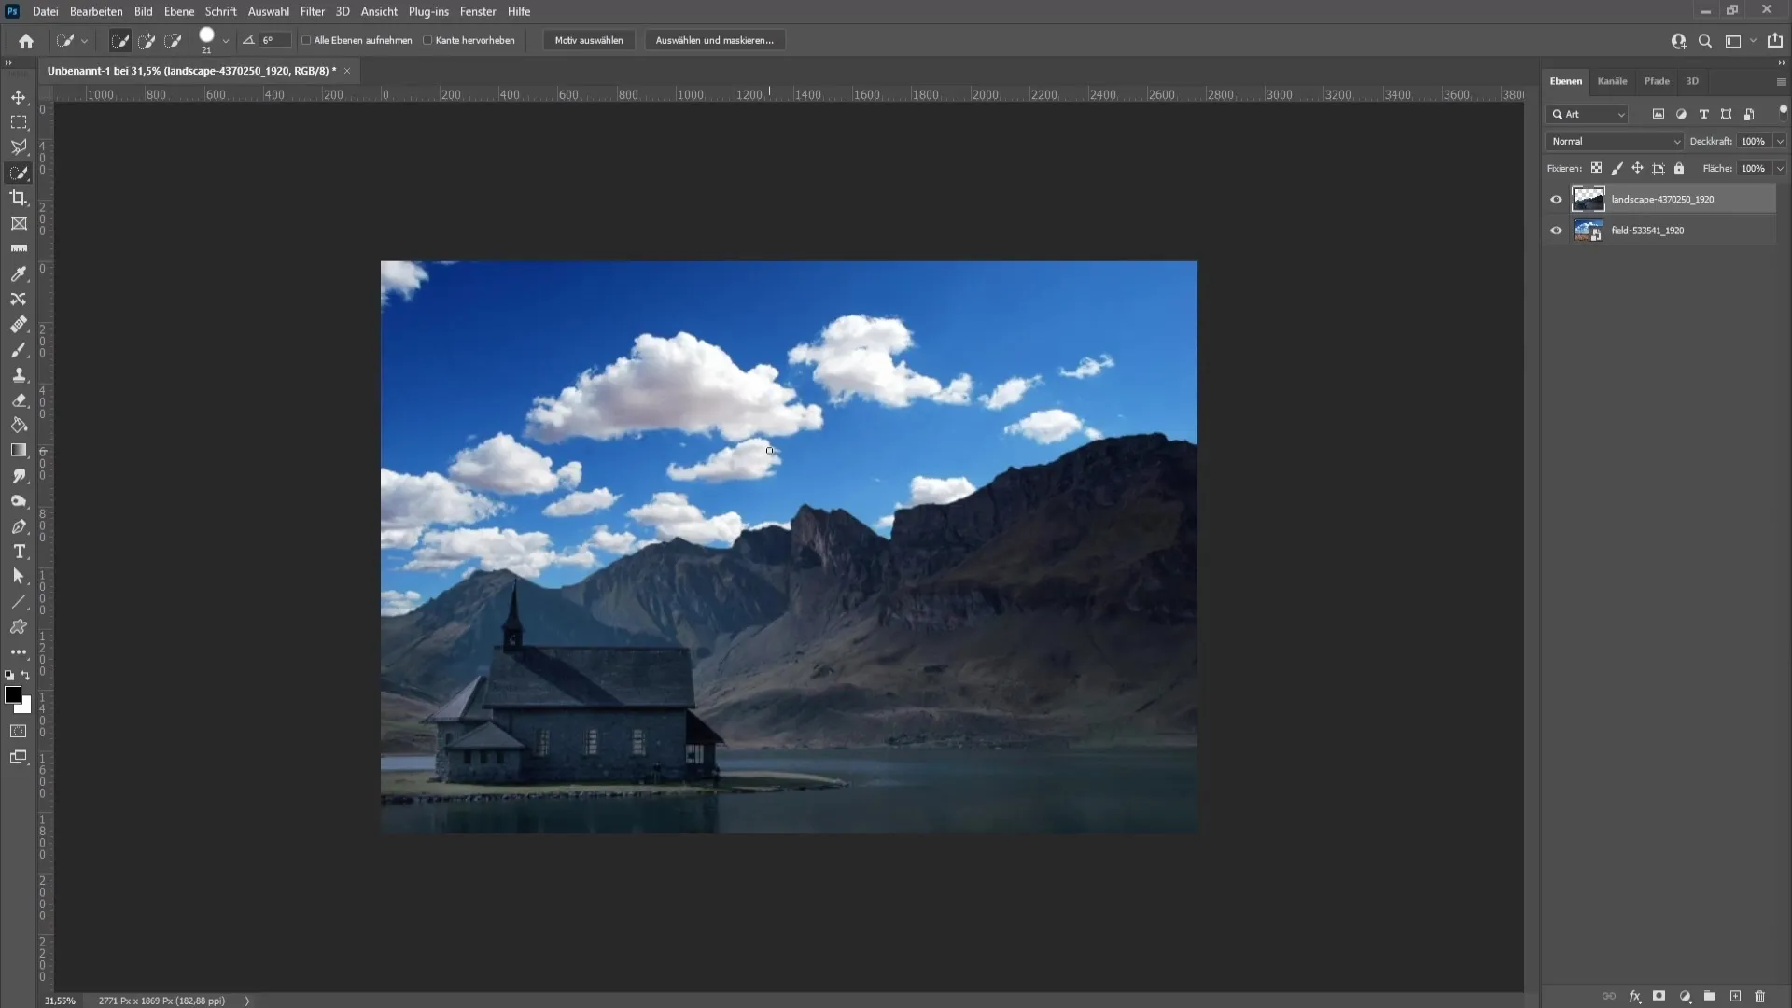
Task: Open the layer filter Art dropdown
Action: click(x=1589, y=114)
